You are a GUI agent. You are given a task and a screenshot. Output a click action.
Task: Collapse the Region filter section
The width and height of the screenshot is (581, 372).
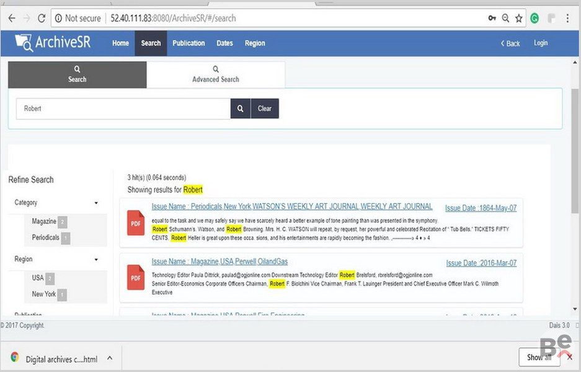(96, 259)
